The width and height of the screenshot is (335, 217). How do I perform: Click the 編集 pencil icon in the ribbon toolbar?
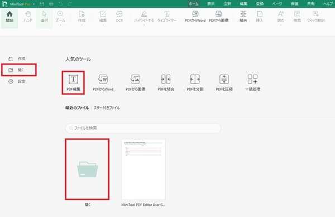coord(103,14)
